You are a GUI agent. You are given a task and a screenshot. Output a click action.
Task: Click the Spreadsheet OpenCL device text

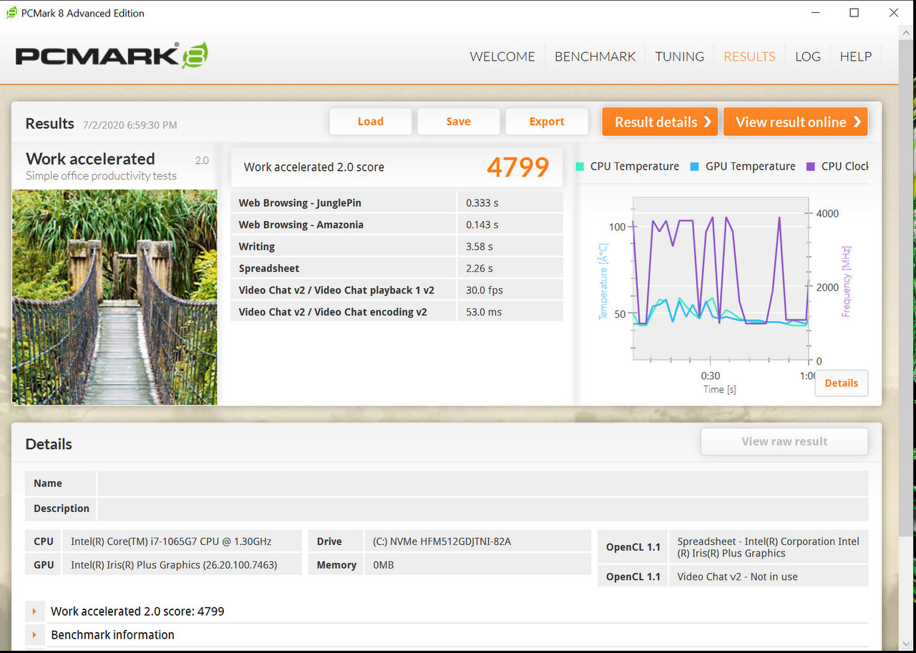point(769,547)
